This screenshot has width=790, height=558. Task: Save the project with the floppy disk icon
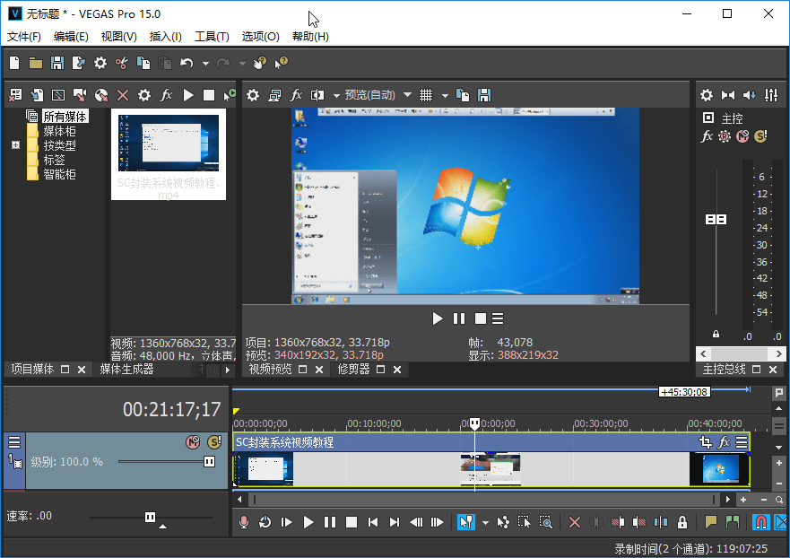coord(56,63)
